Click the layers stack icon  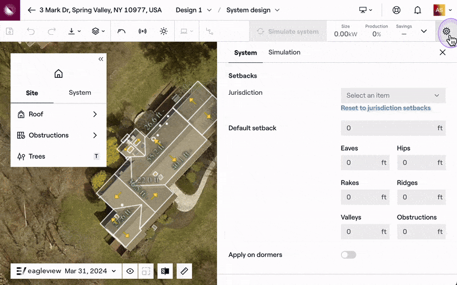[98, 31]
